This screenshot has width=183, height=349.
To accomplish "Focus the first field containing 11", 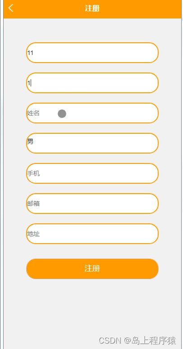I will 92,53.
